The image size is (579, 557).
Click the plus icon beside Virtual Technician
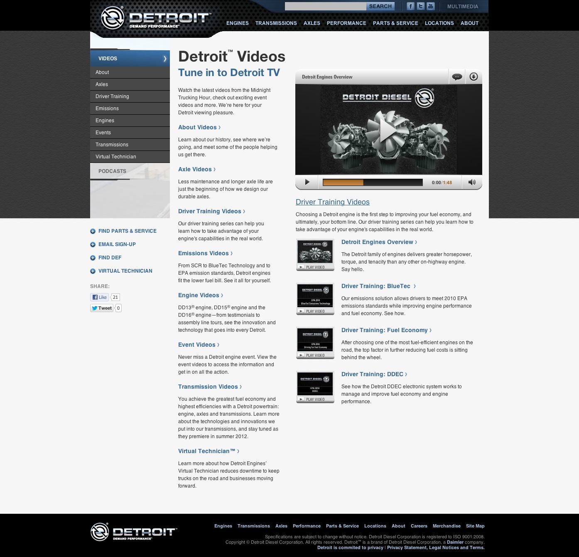(93, 271)
